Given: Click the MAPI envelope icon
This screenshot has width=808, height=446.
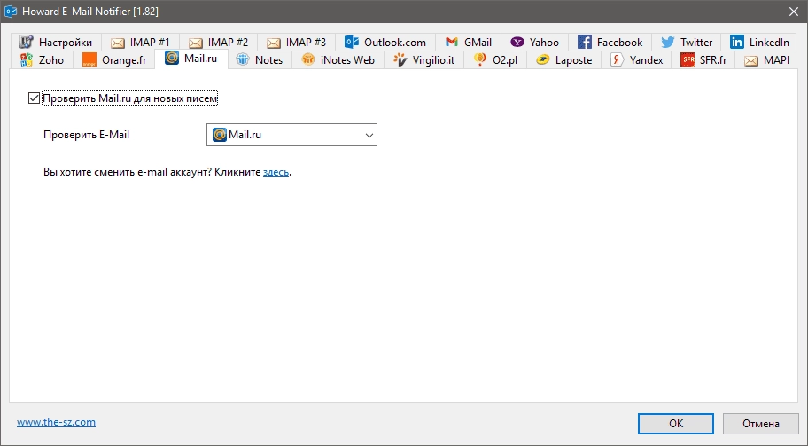Looking at the screenshot, I should (751, 60).
